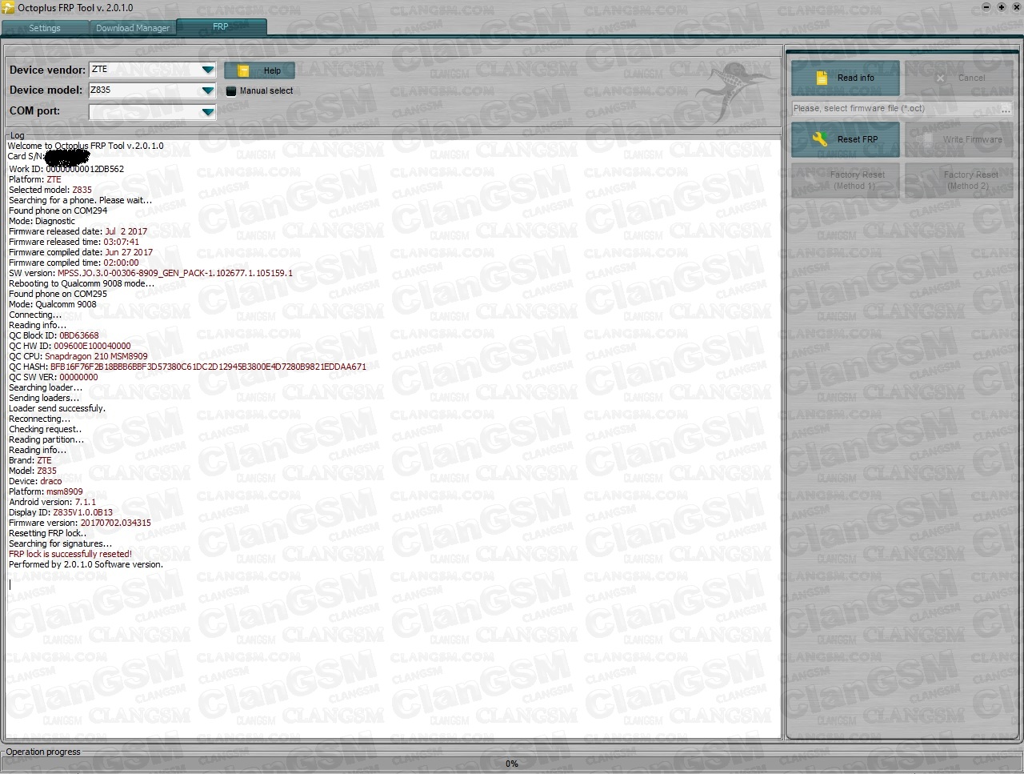Click the grayed-out Cancel button
Image resolution: width=1024 pixels, height=774 pixels.
tap(960, 78)
